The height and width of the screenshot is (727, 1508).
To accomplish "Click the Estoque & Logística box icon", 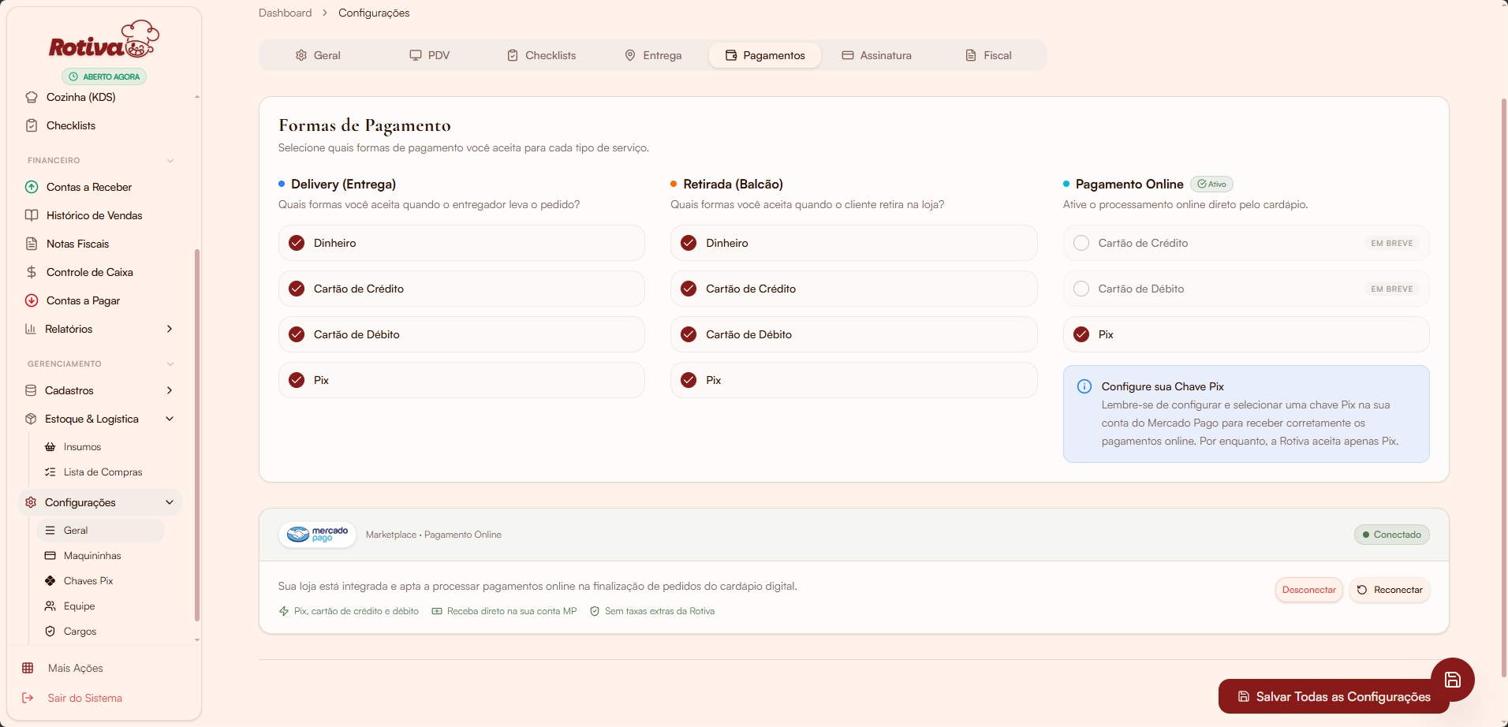I will click(x=31, y=419).
